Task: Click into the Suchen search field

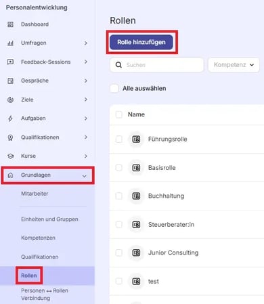Action: (x=156, y=65)
